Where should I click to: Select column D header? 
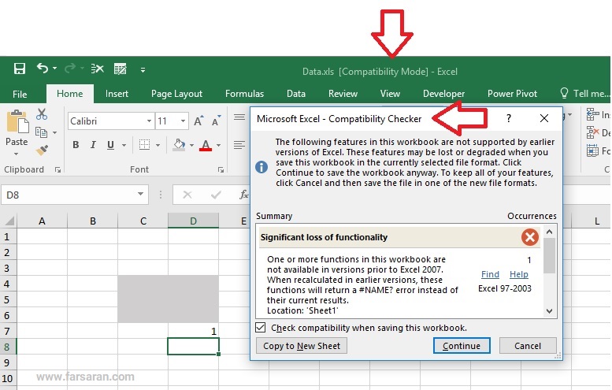point(193,221)
